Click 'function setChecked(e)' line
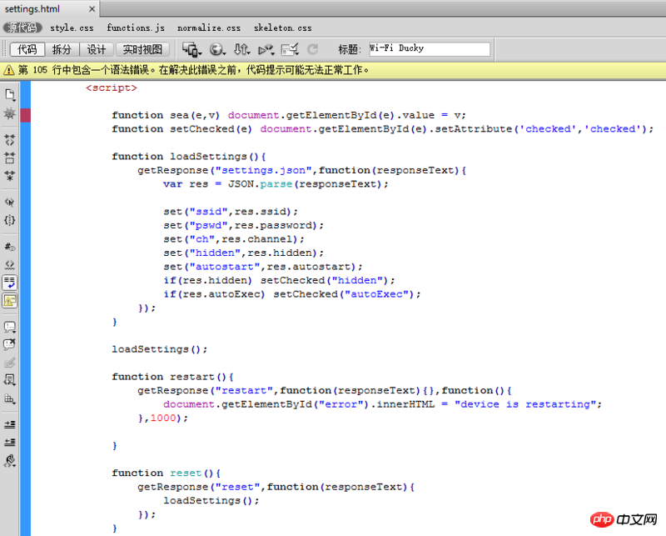The width and height of the screenshot is (666, 536). pos(383,129)
